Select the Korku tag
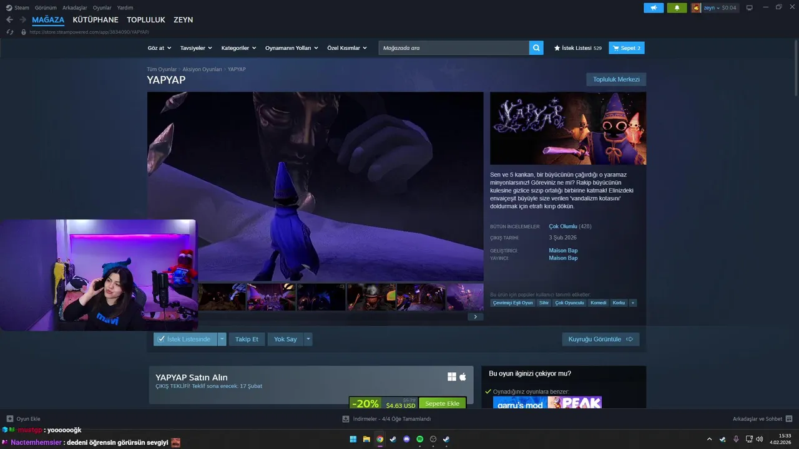Screen dimensions: 799x449 click(x=619, y=302)
